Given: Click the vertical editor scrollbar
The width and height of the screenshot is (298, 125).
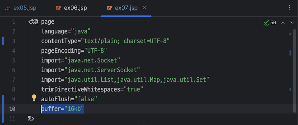Looking at the screenshot, I should (x=294, y=70).
